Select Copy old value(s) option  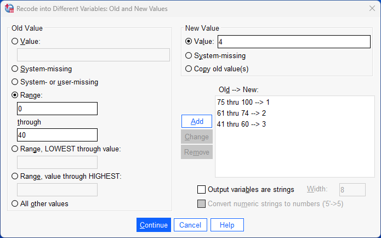189,69
